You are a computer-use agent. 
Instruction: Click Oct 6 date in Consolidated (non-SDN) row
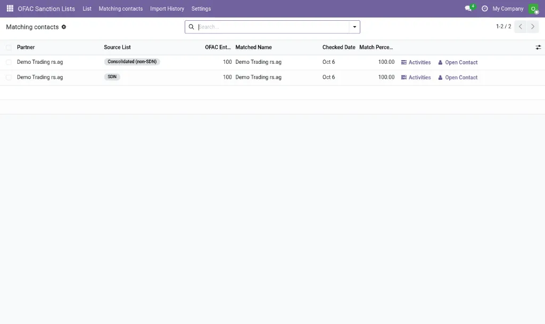click(328, 62)
